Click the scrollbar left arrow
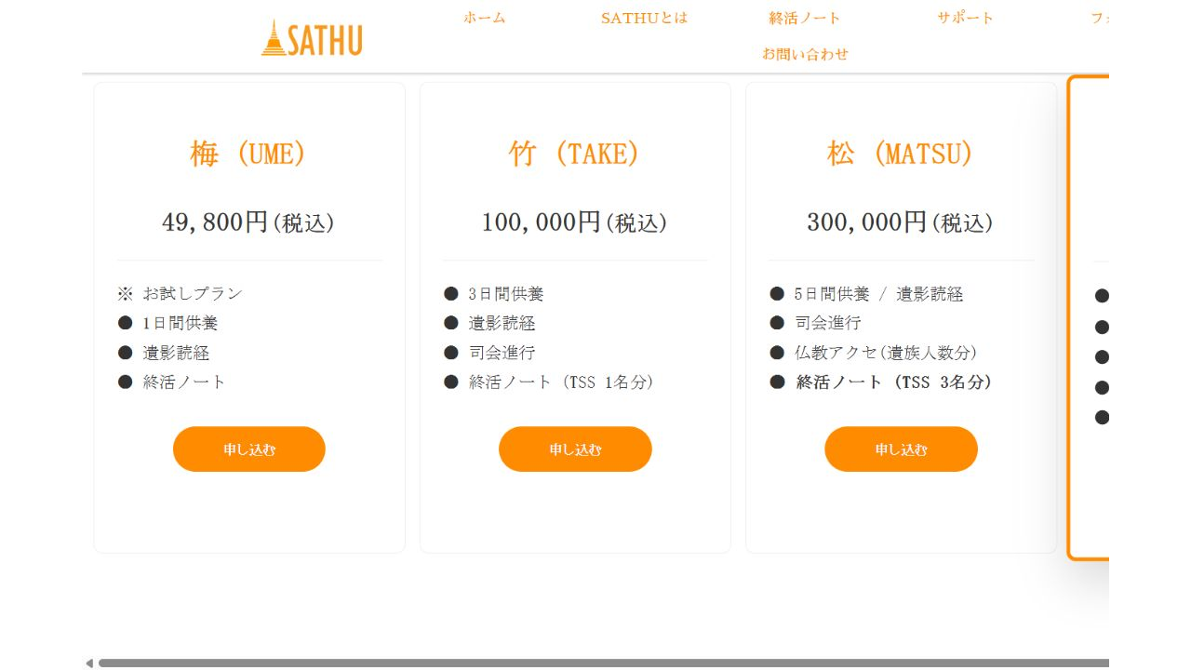 (x=89, y=663)
